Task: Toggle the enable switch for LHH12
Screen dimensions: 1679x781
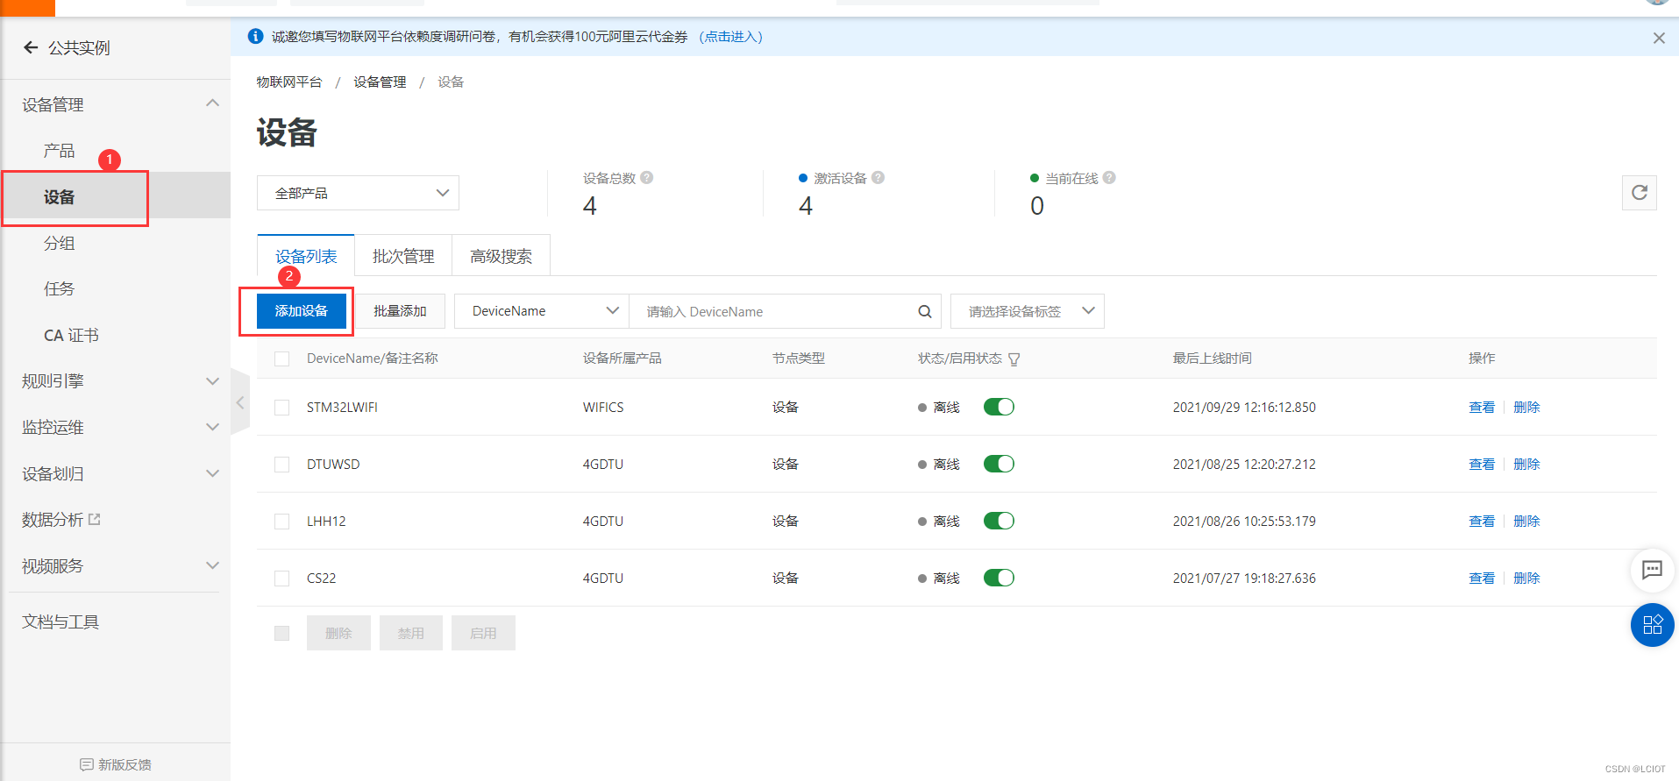Action: point(999,521)
